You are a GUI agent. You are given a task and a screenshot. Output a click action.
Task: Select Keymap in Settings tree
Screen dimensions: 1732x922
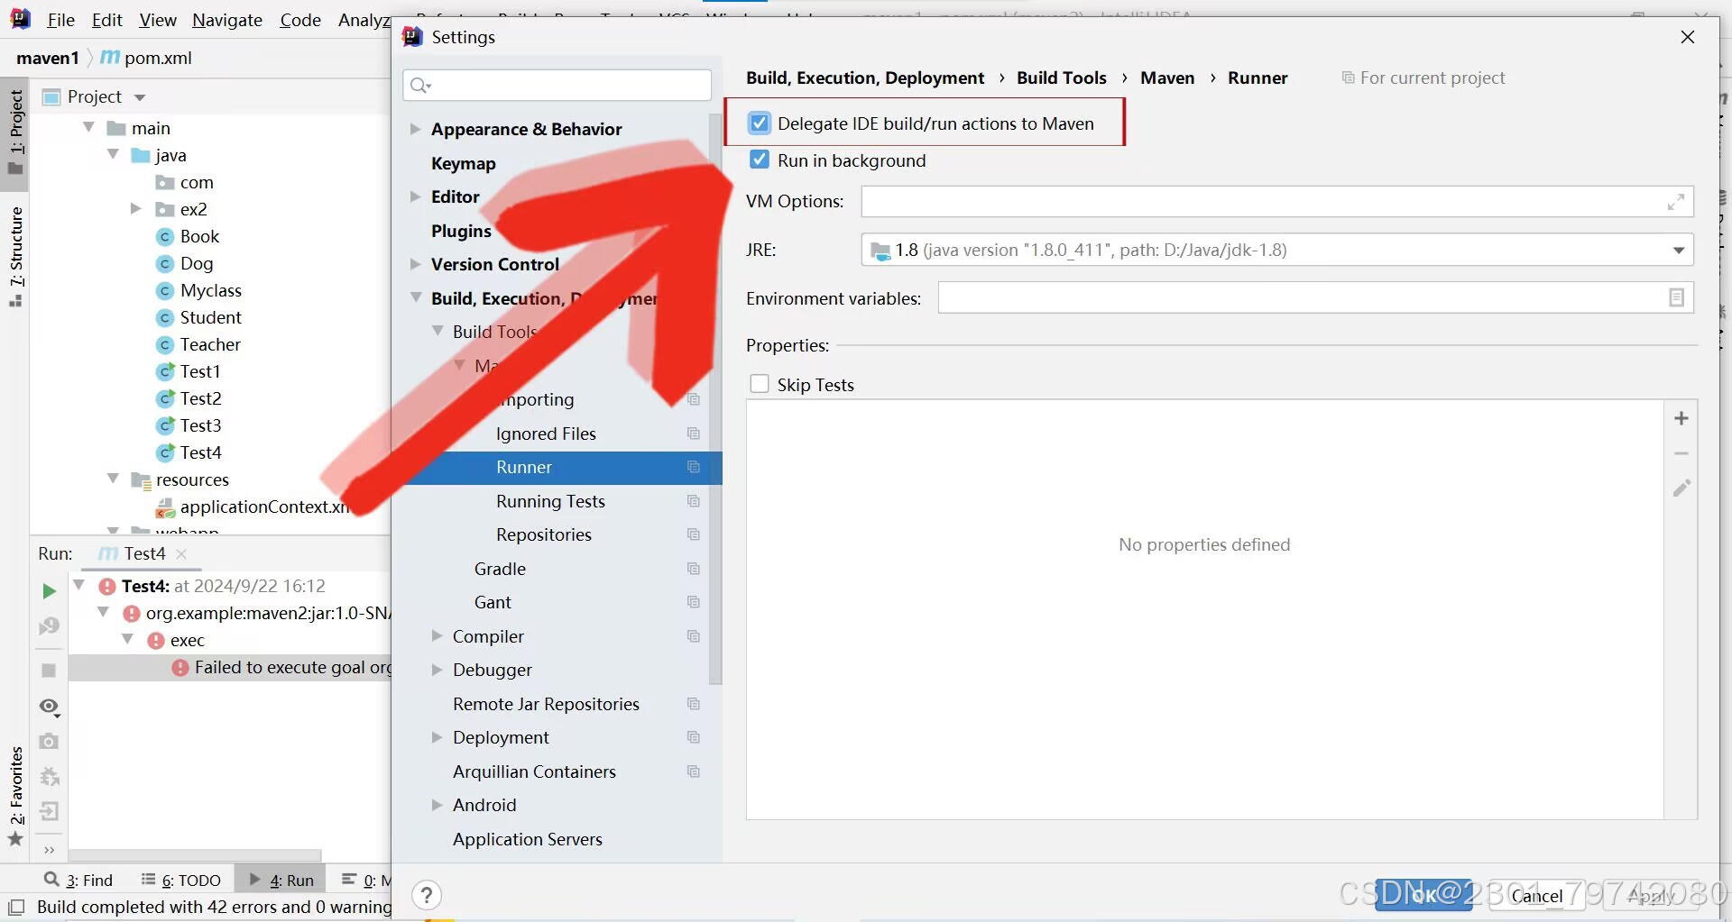pyautogui.click(x=464, y=163)
